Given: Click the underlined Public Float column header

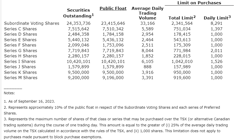Looking at the screenshot, I should [113, 8].
